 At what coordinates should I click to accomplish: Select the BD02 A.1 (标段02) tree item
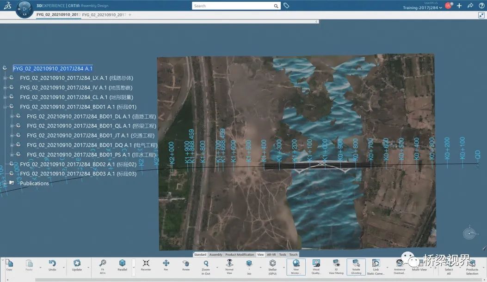(x=78, y=164)
